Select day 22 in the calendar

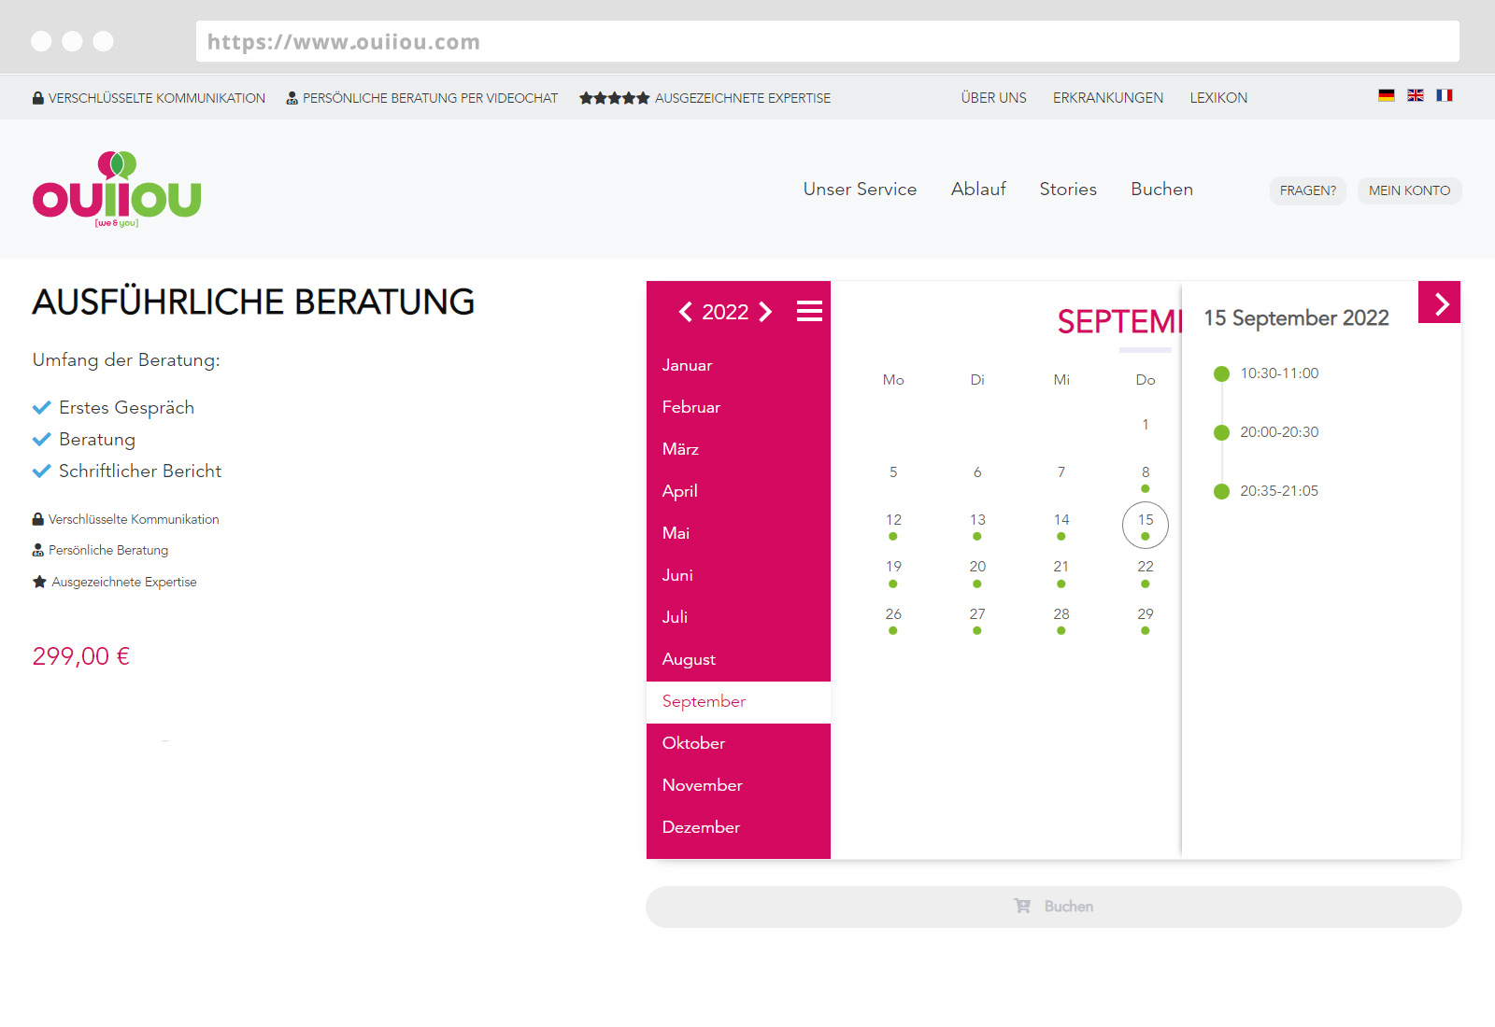click(x=1146, y=568)
